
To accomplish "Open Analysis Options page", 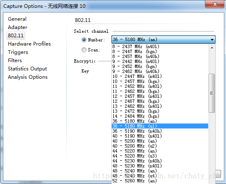I will (x=28, y=77).
